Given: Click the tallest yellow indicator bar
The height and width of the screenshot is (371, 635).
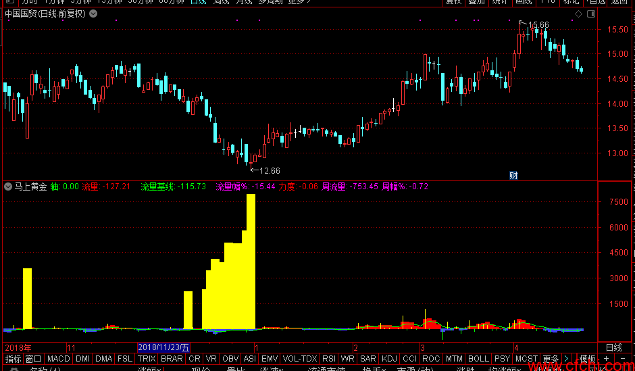Looking at the screenshot, I should [x=251, y=262].
